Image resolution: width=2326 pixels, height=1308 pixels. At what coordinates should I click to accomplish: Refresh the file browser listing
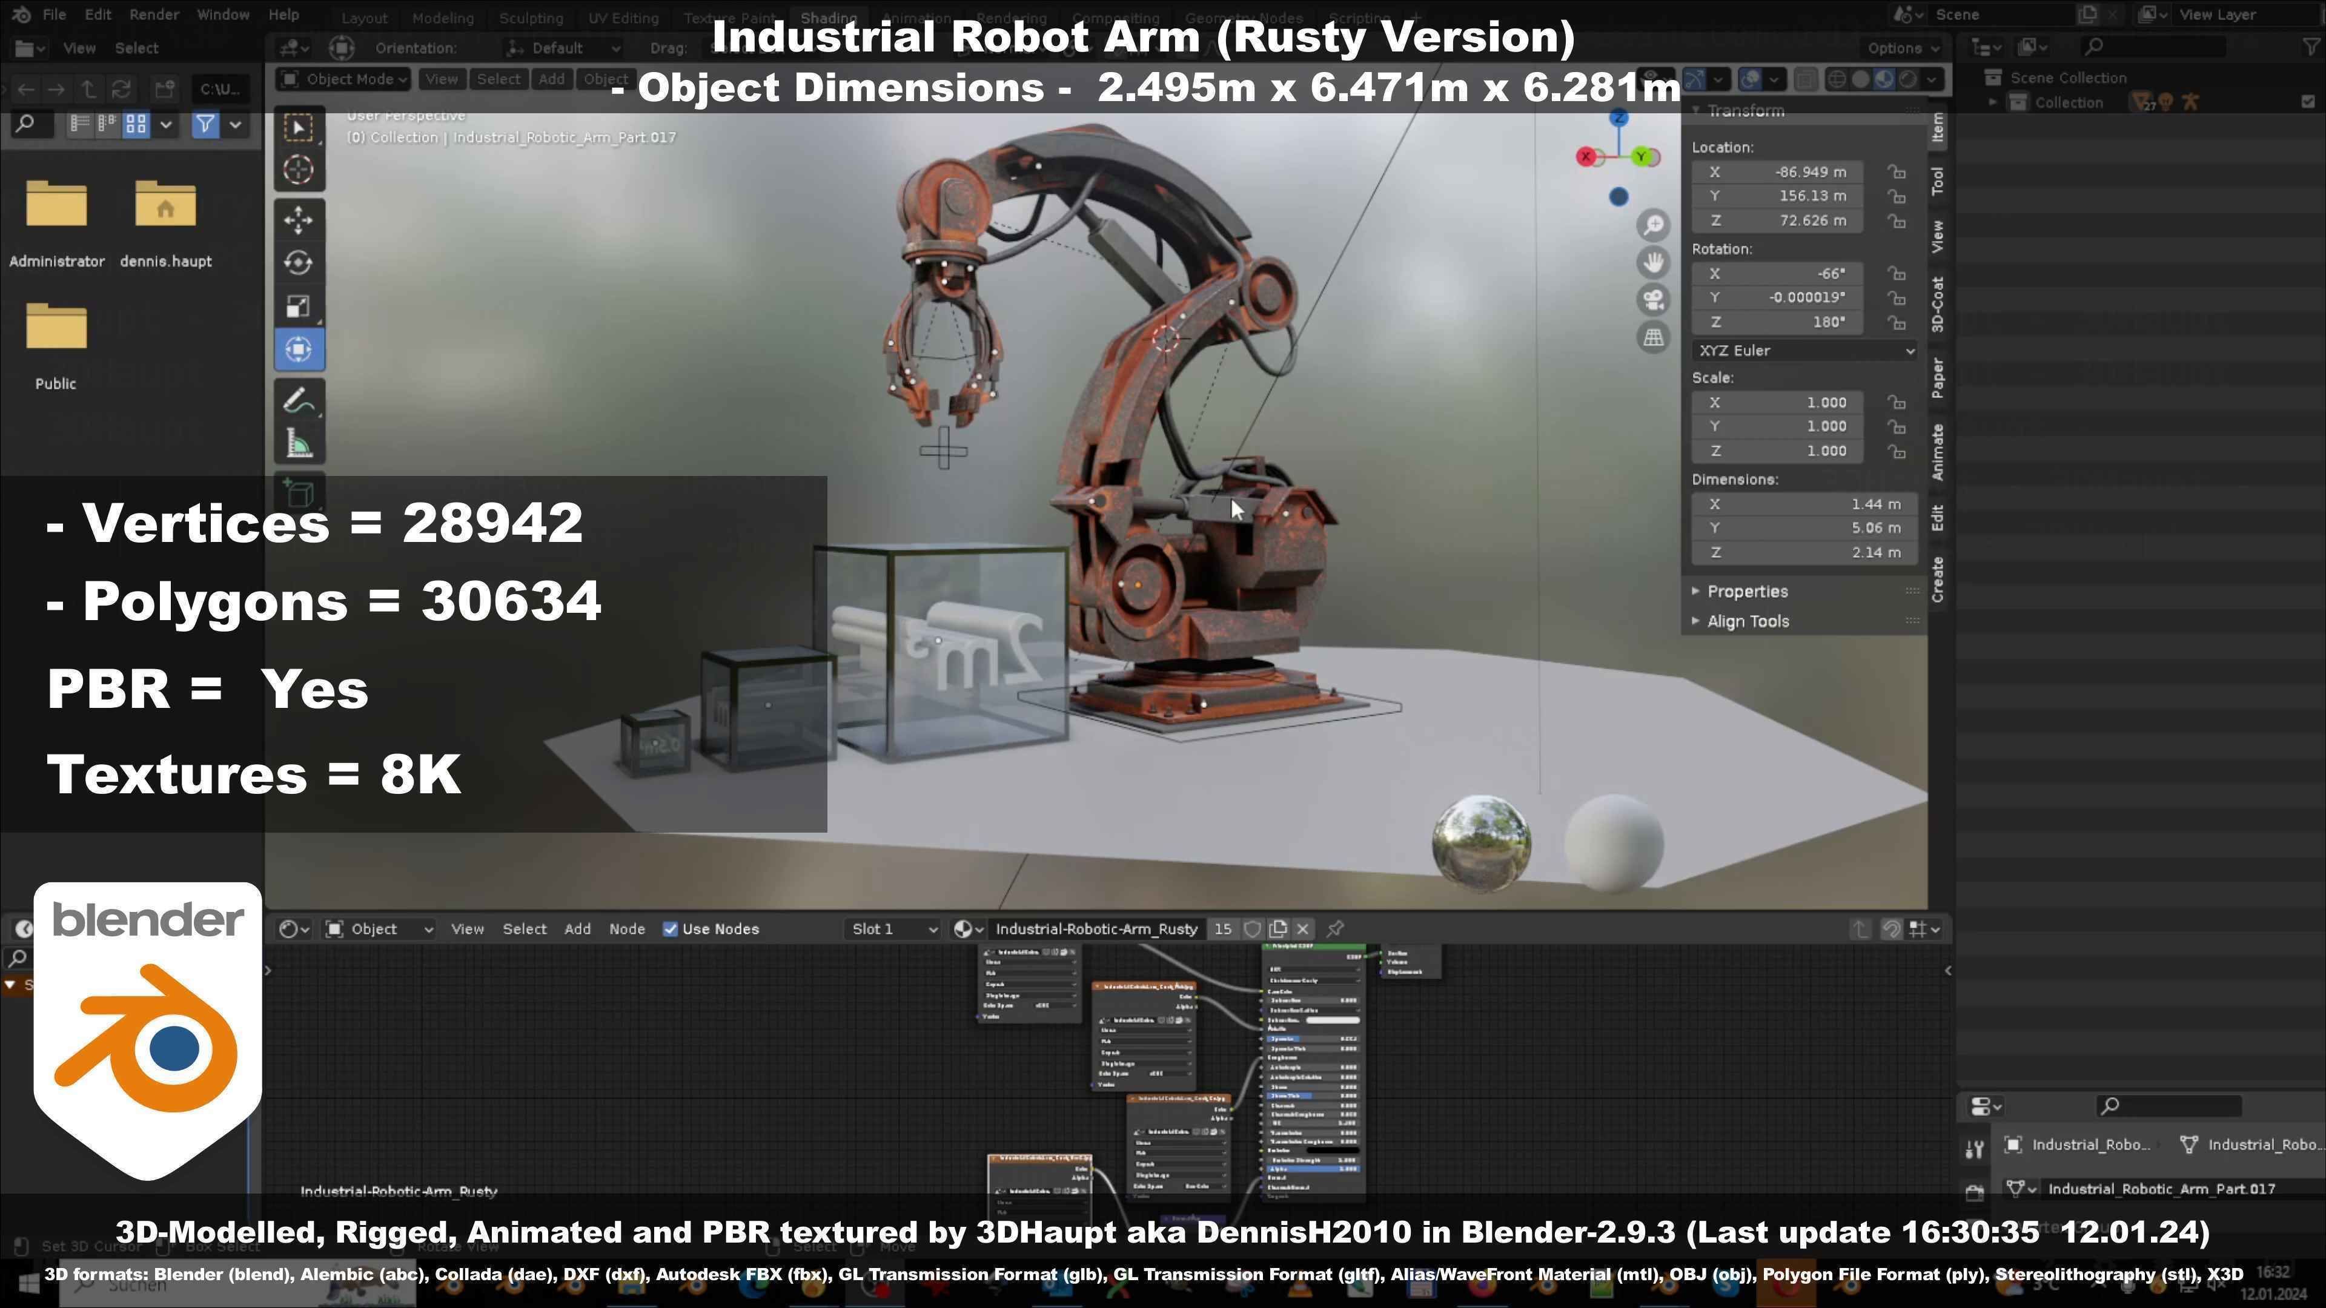coord(120,88)
